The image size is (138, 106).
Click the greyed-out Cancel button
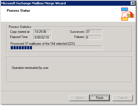pyautogui.click(x=123, y=98)
